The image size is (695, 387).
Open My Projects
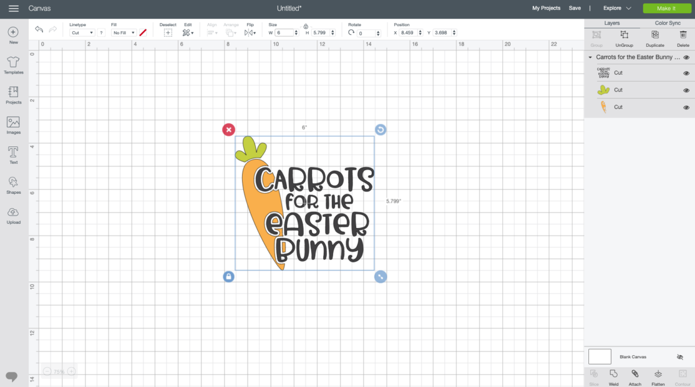(547, 8)
